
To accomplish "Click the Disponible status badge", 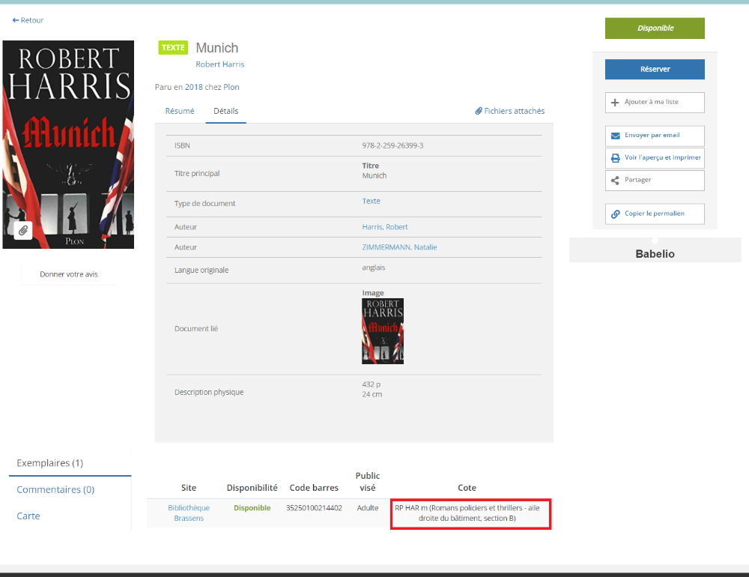I will point(655,28).
